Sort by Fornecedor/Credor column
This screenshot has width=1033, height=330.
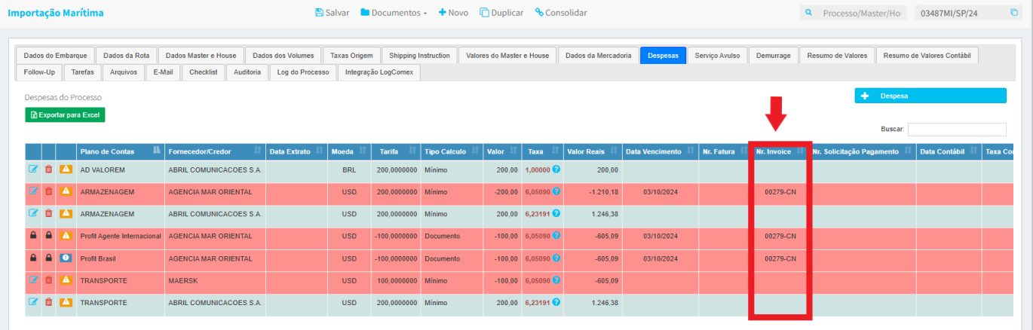[215, 151]
